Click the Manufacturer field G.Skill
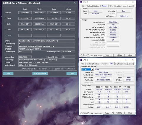The width and height of the screenshot is (142, 125). 103,77
